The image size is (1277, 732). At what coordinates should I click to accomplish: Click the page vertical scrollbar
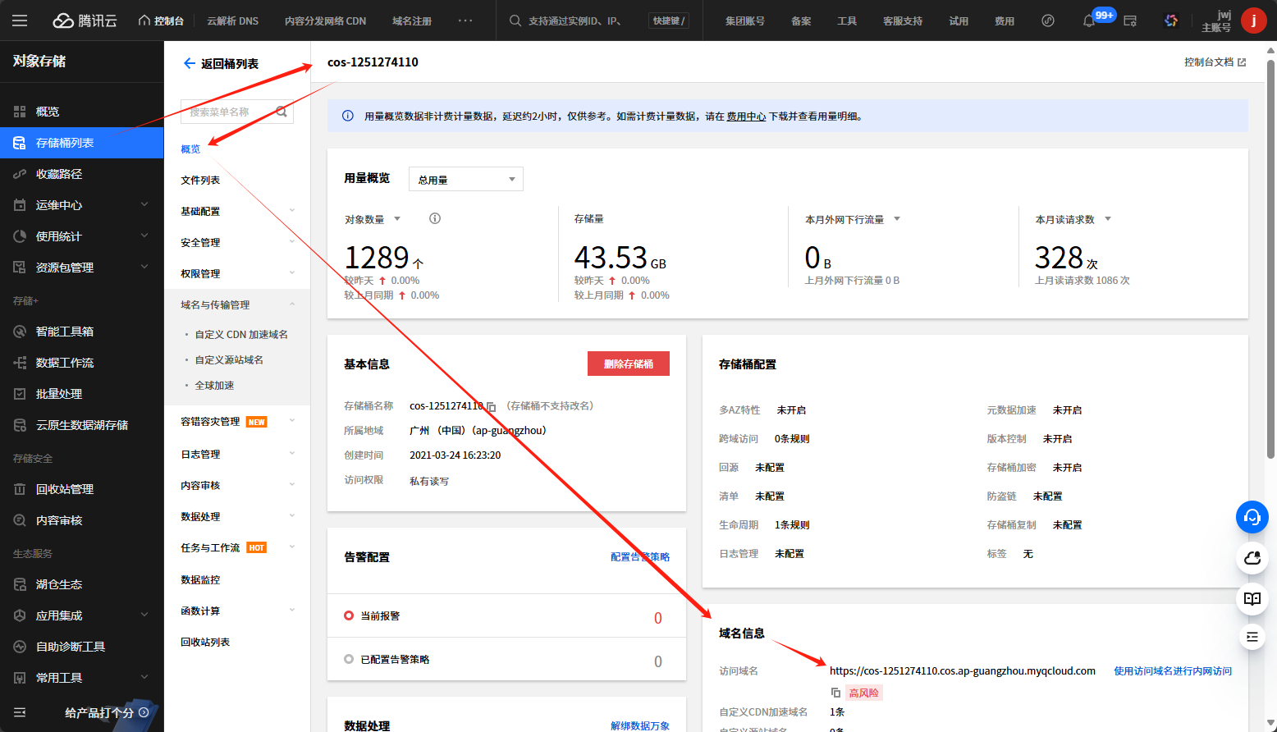(1270, 258)
